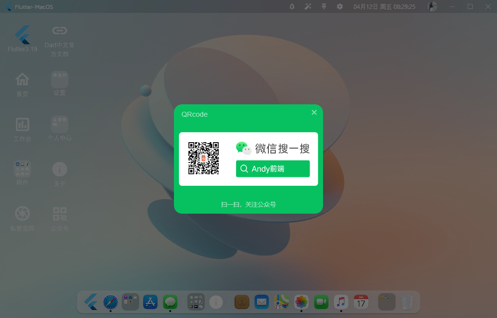Click the Andy前端 search box

[x=272, y=168]
